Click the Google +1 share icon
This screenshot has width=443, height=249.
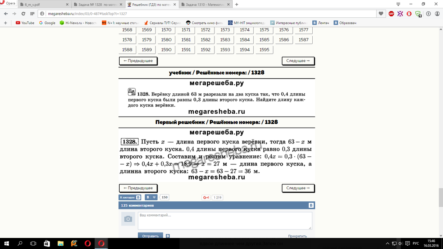[206, 197]
